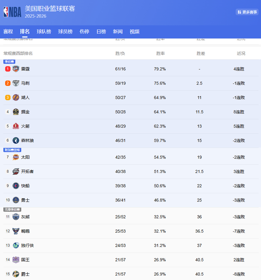
Task: Click the 季后赛 label tag
Action: [9, 62]
